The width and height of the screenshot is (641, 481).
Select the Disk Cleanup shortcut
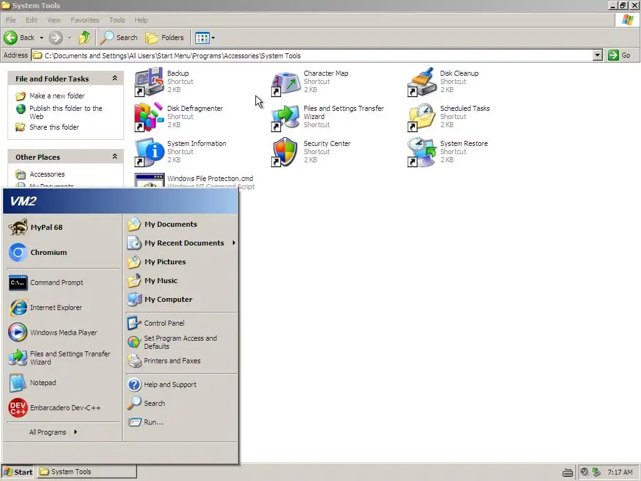(443, 81)
